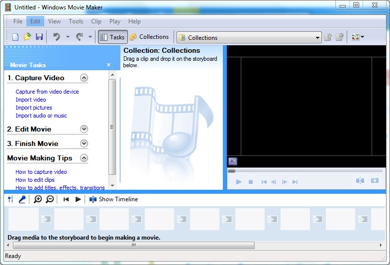Toggle the Collections pane button

click(149, 37)
